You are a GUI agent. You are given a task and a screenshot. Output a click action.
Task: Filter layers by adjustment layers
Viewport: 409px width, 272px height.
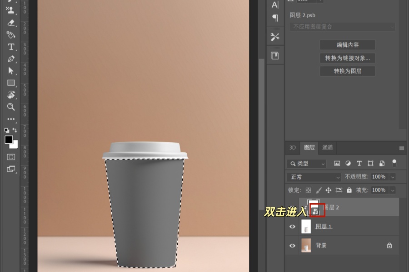click(x=348, y=164)
